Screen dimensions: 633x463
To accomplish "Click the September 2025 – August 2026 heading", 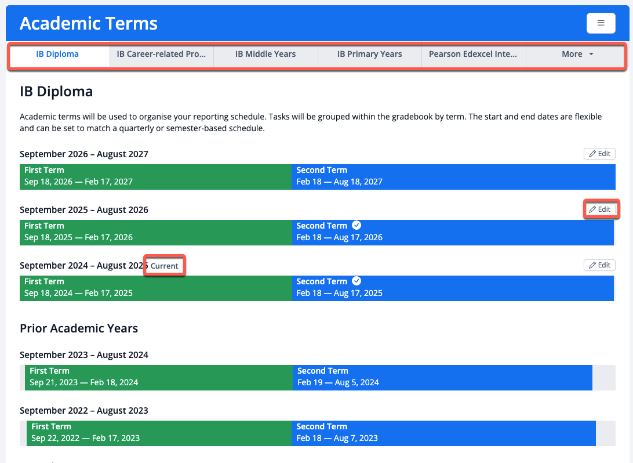I will 84,209.
